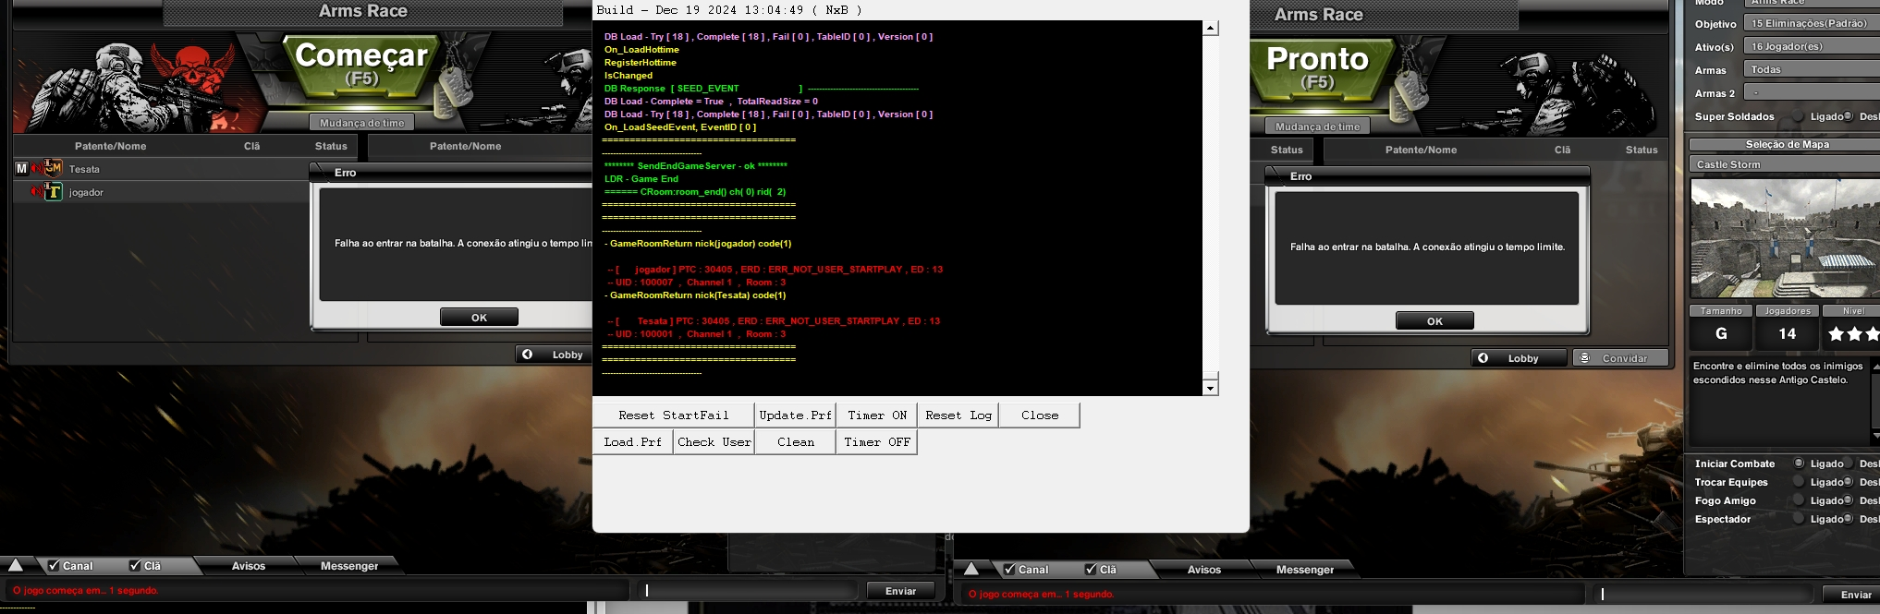Screen dimensions: 1880x614
Task: Toggle the Clã checkbox in the left window
Action: point(135,565)
